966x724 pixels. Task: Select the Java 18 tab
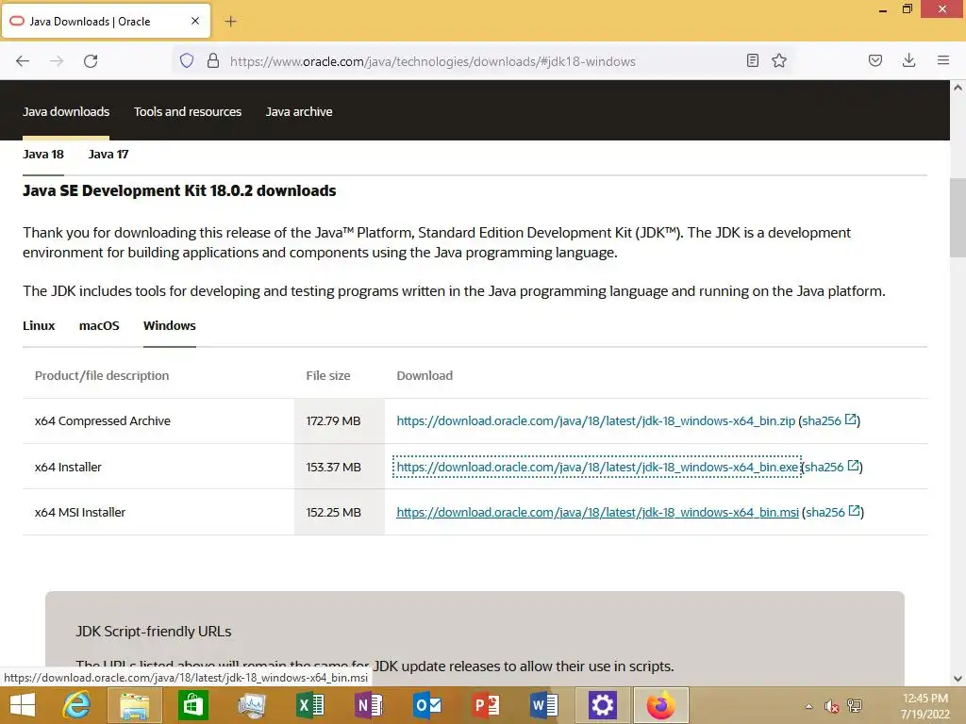43,154
